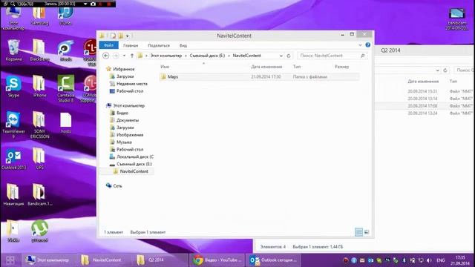Focus the Поиск: NavitelContent search box
Viewport: 475px width, 267px height.
point(329,56)
